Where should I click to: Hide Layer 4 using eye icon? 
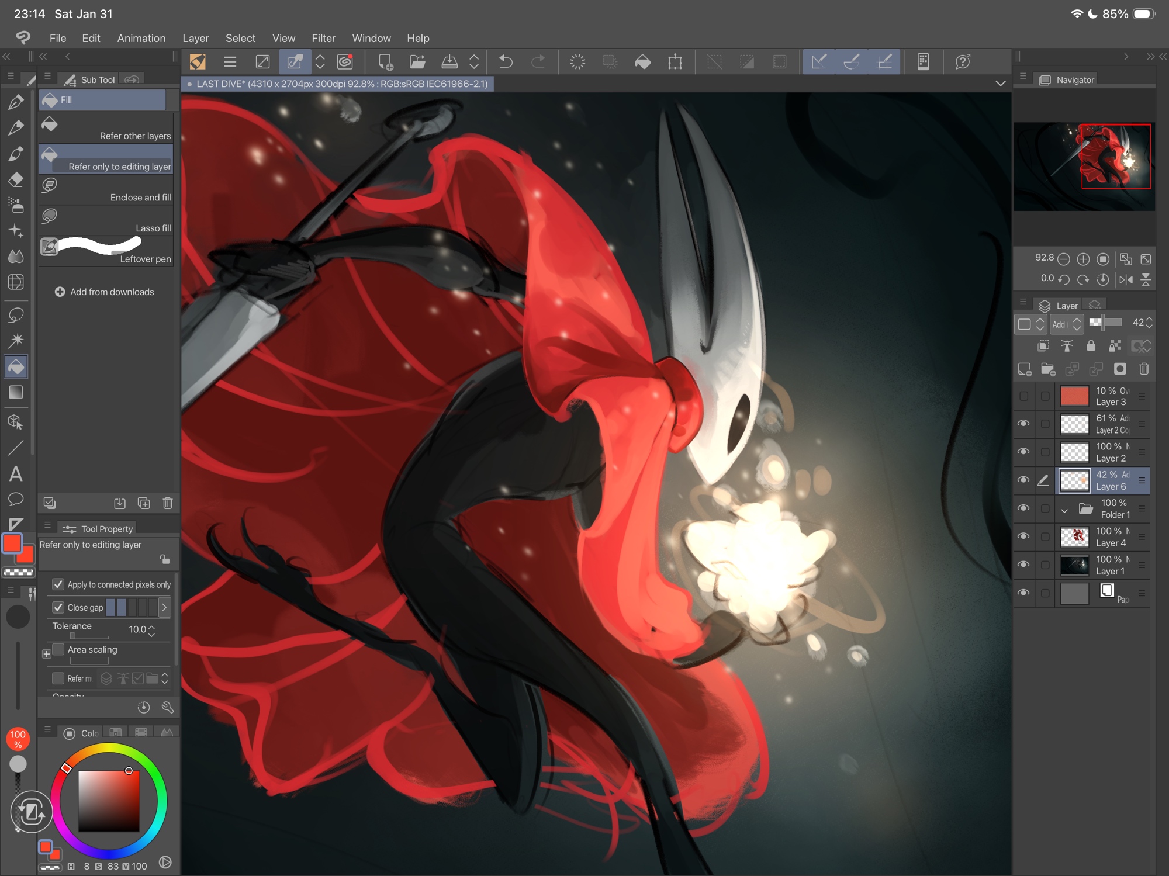(1023, 536)
